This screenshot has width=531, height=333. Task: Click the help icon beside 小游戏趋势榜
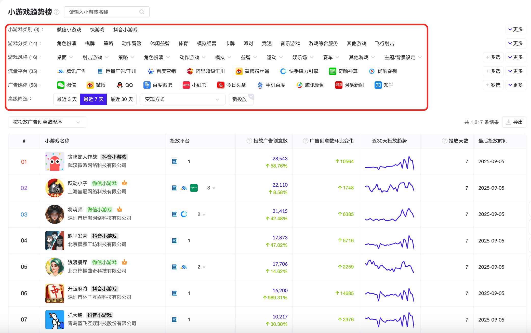(x=57, y=12)
